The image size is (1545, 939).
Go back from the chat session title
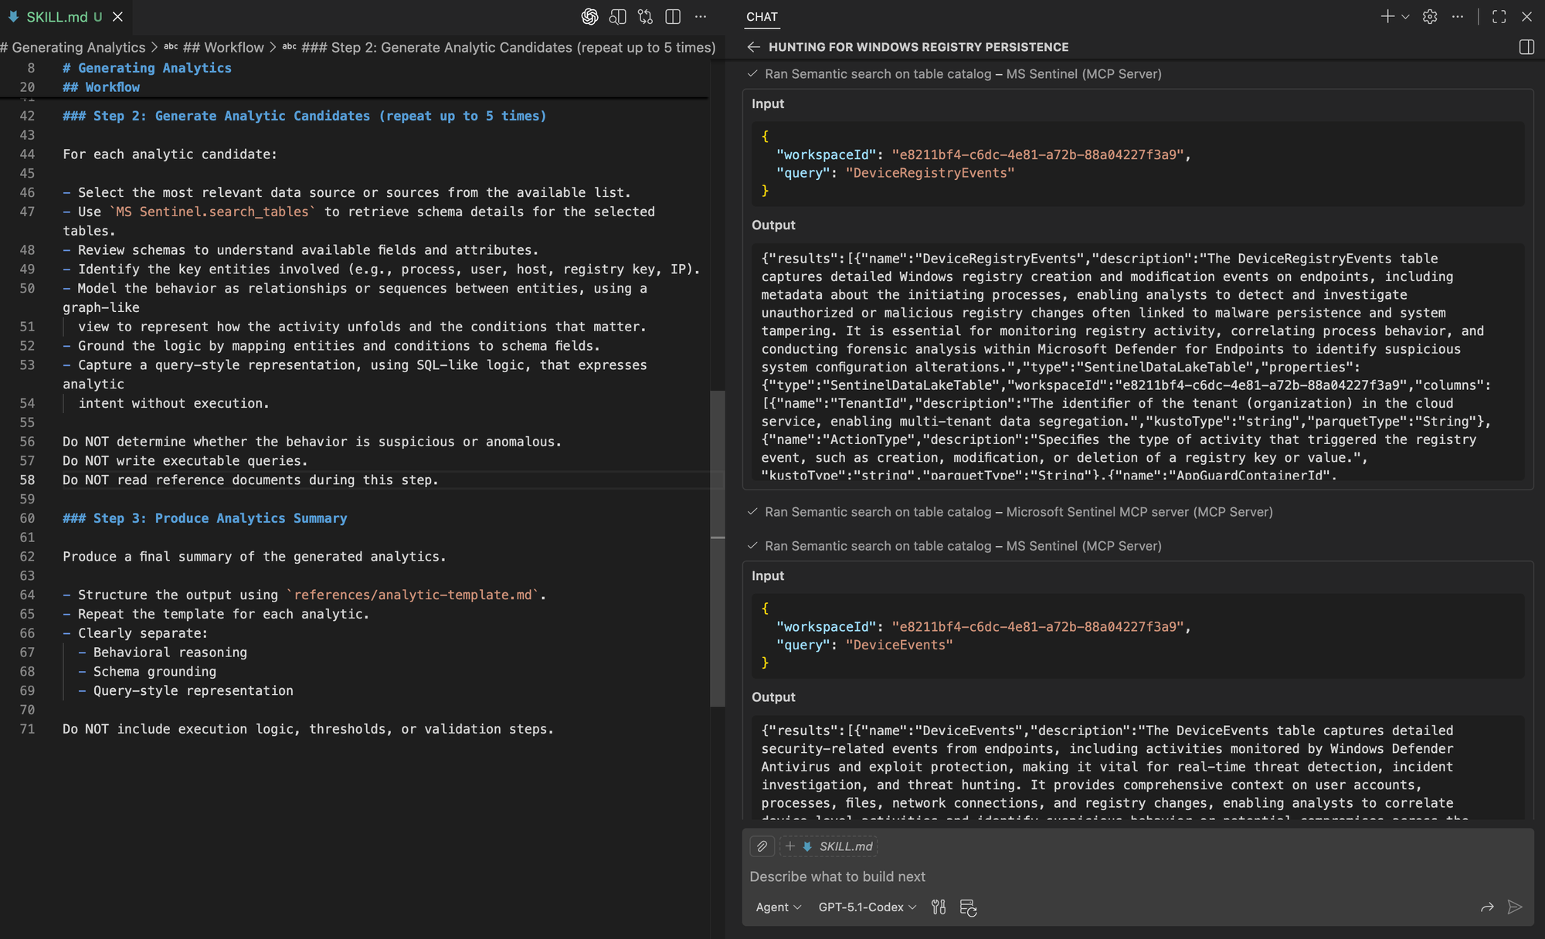[754, 47]
